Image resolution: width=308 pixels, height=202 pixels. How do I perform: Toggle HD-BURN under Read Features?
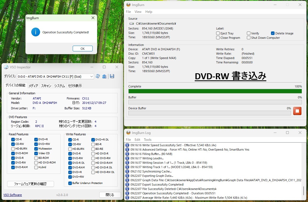[x=13, y=149]
